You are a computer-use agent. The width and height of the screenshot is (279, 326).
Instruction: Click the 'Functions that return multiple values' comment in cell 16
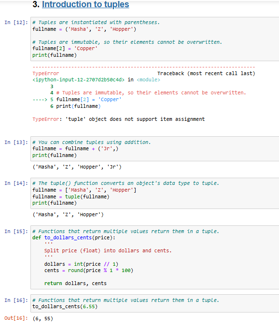click(x=126, y=300)
